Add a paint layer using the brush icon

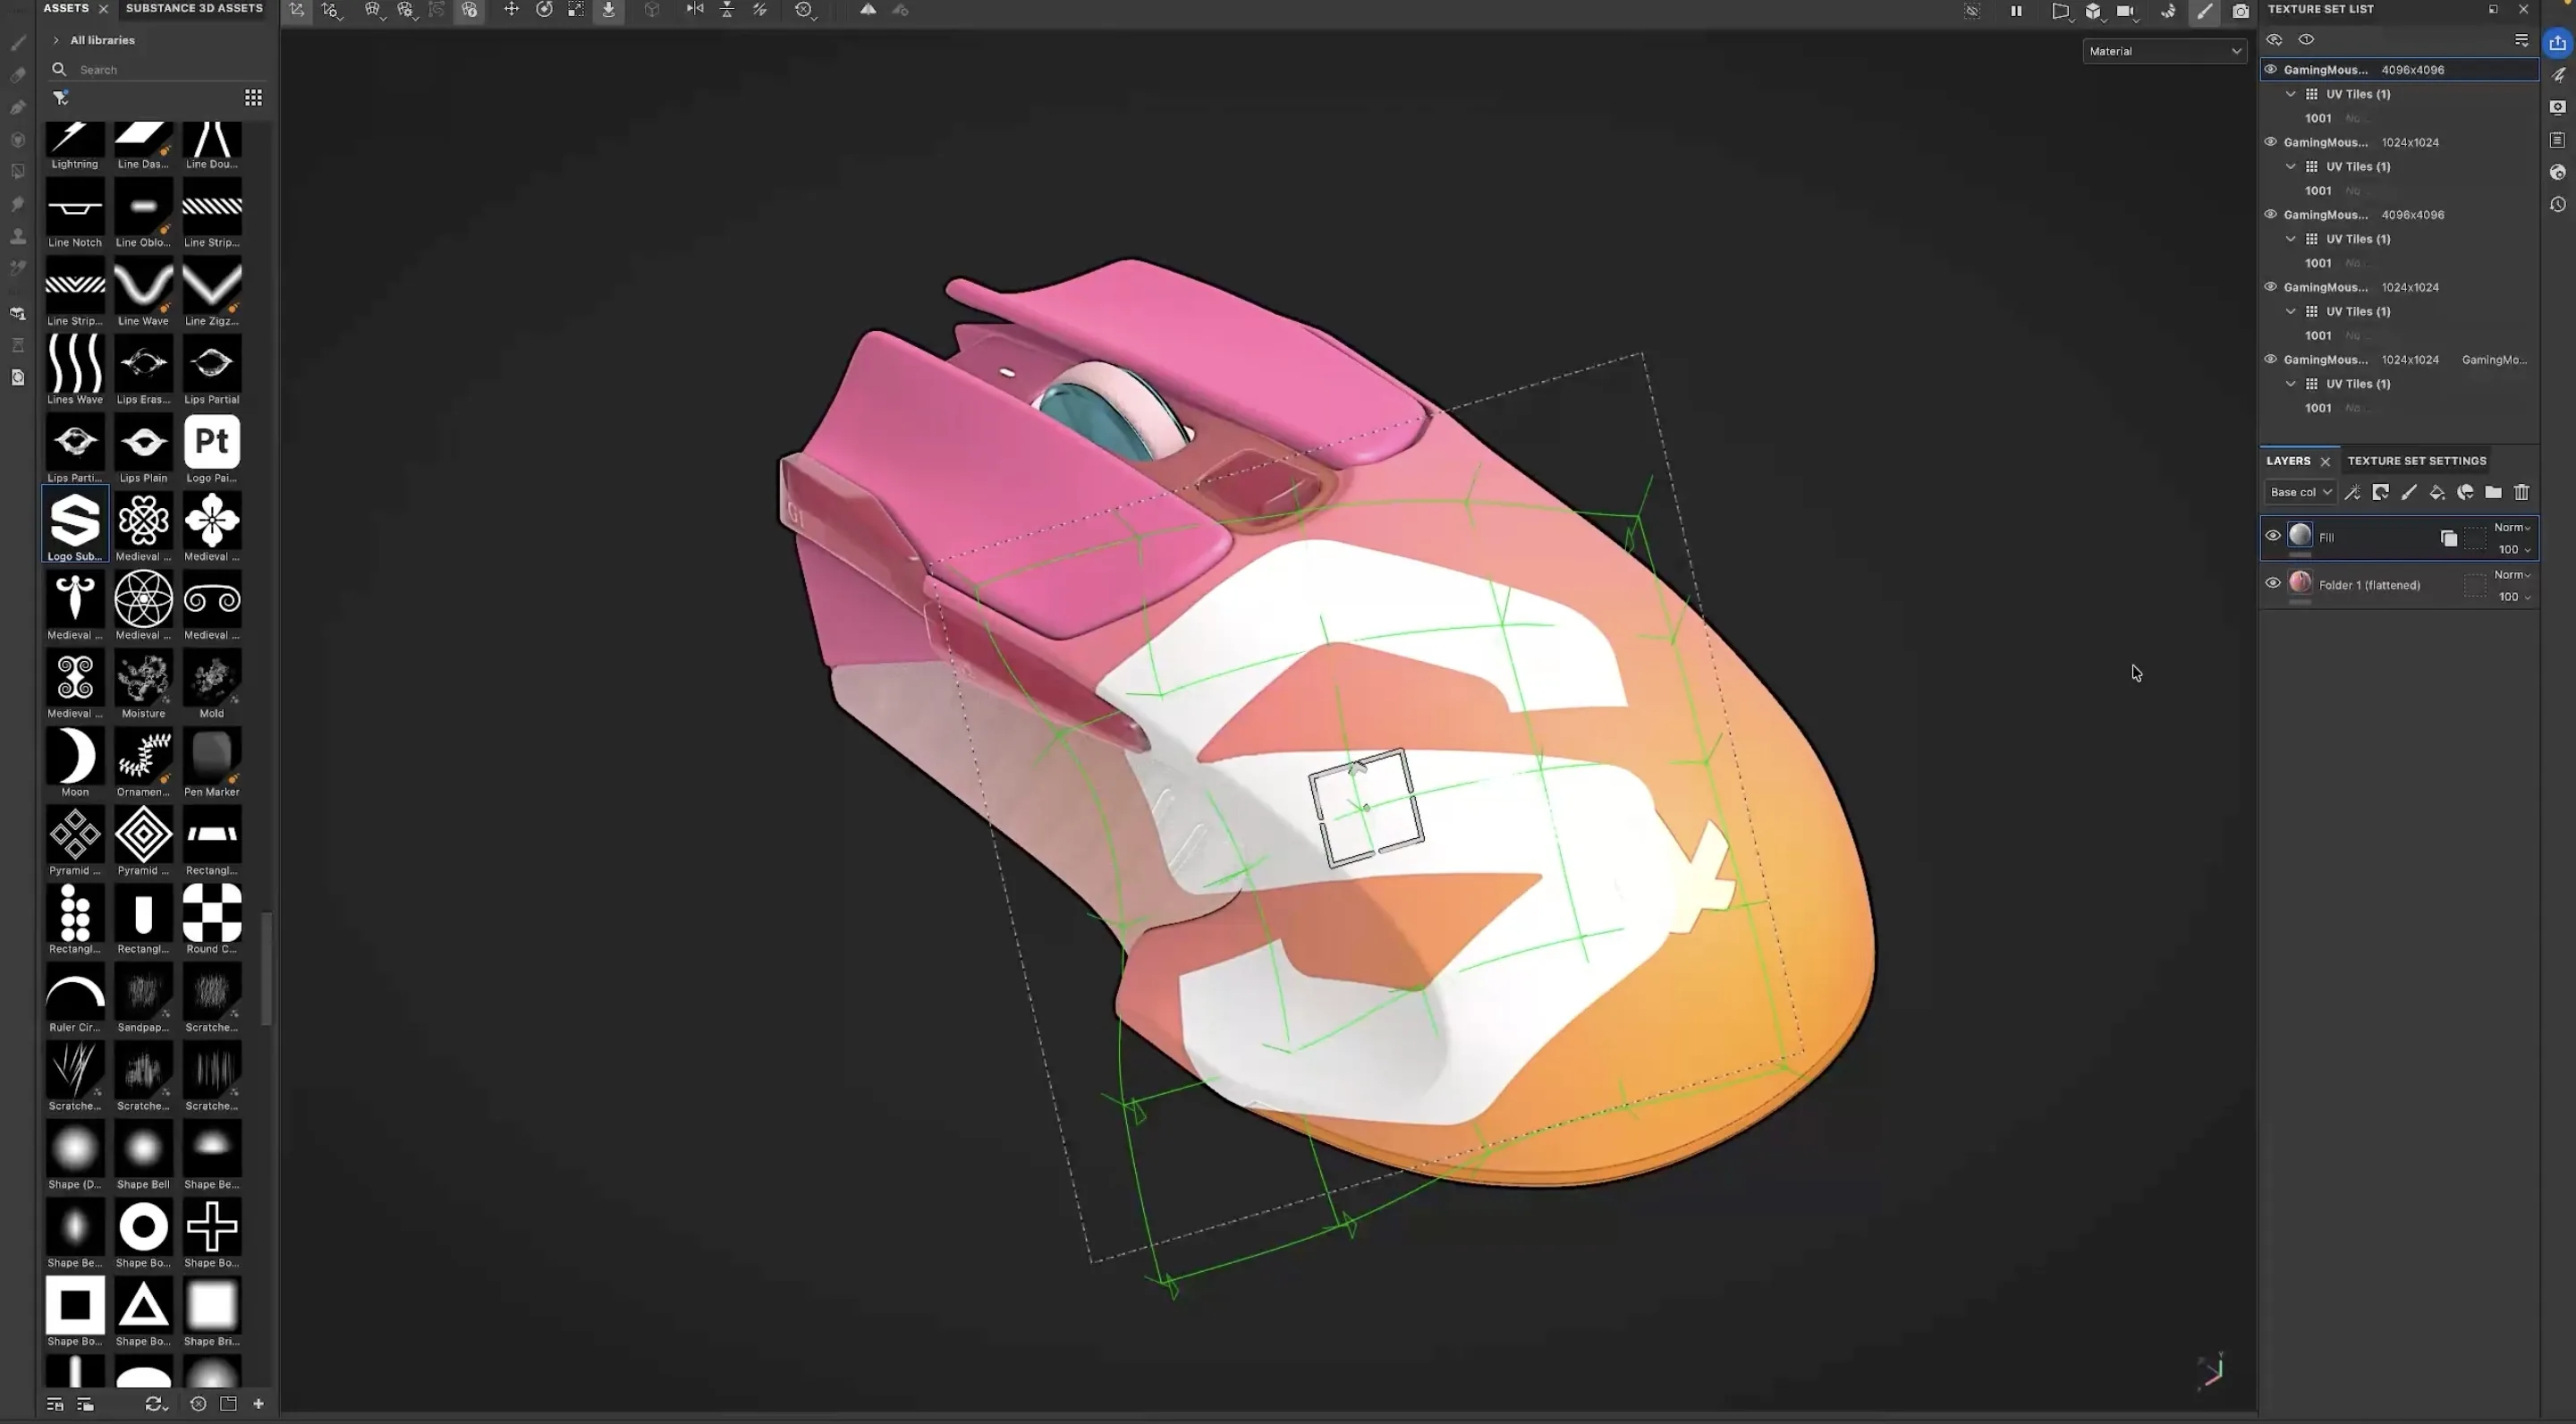click(2409, 492)
